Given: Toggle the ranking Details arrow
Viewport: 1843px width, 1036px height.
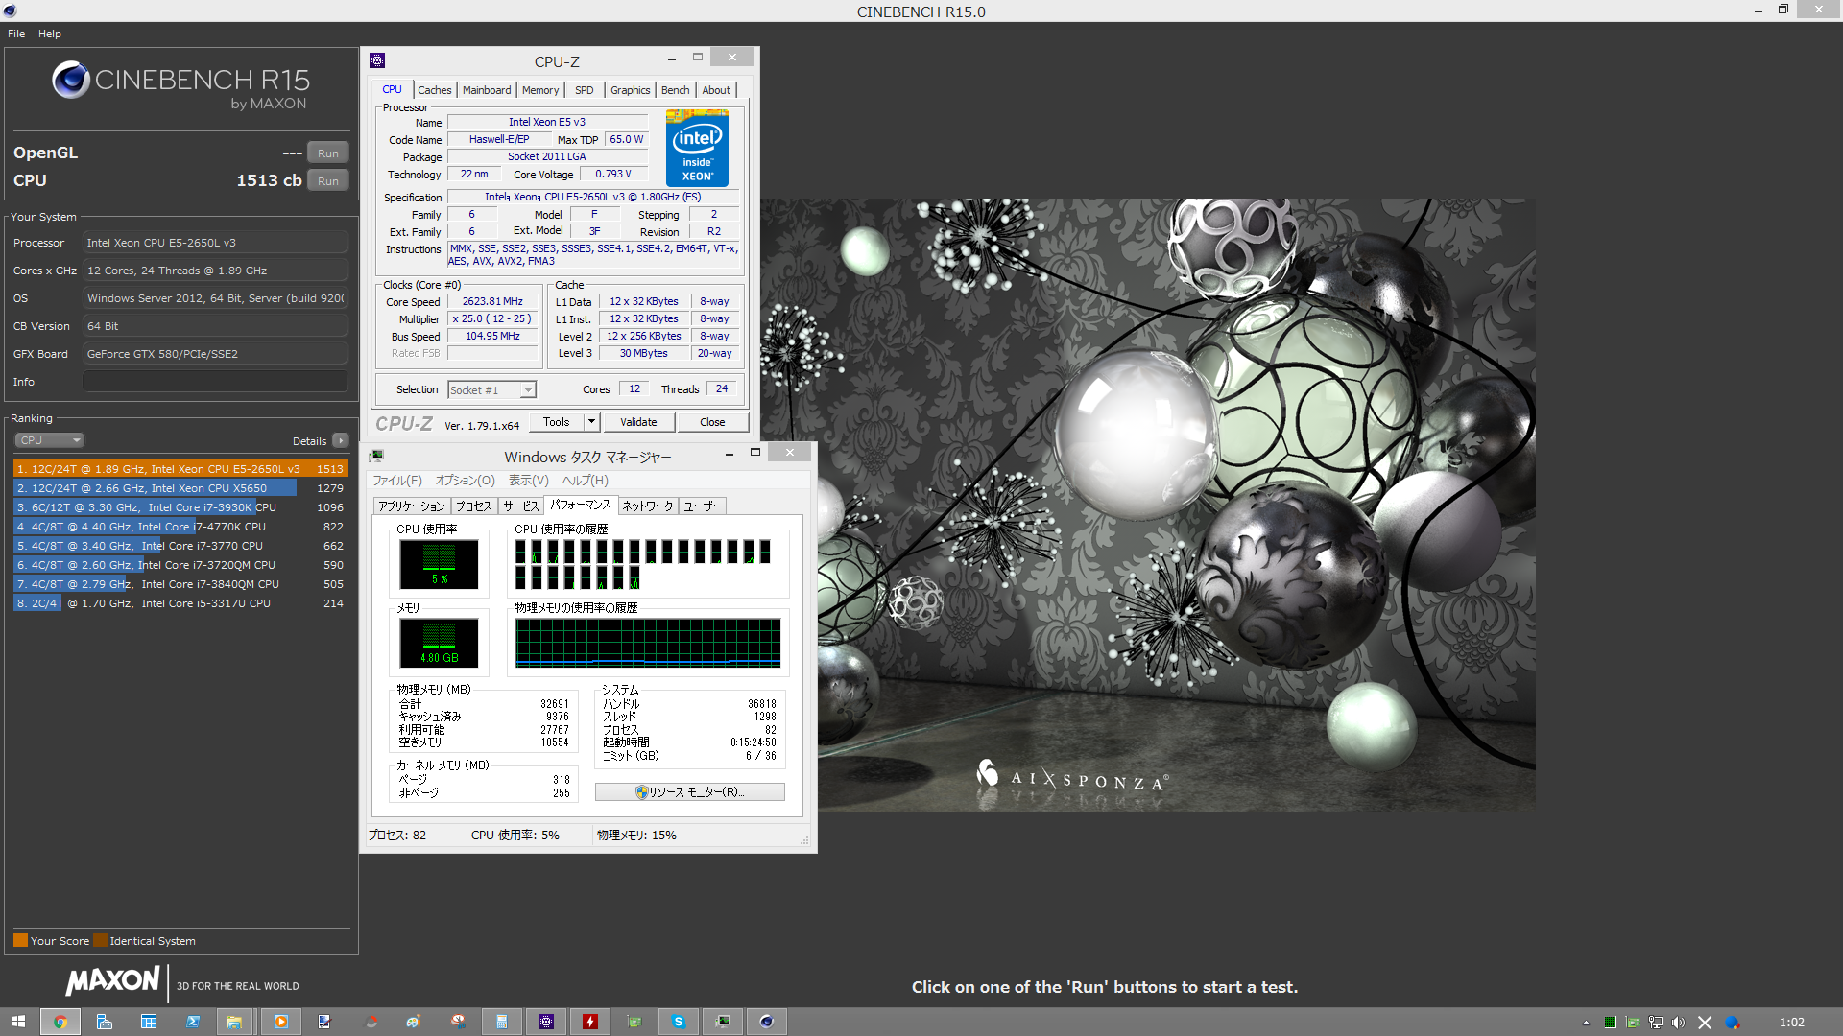Looking at the screenshot, I should coord(341,441).
